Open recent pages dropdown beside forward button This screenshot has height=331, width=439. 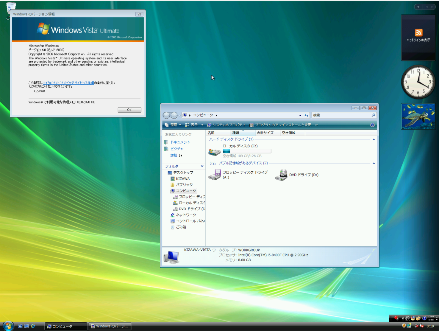click(x=179, y=116)
